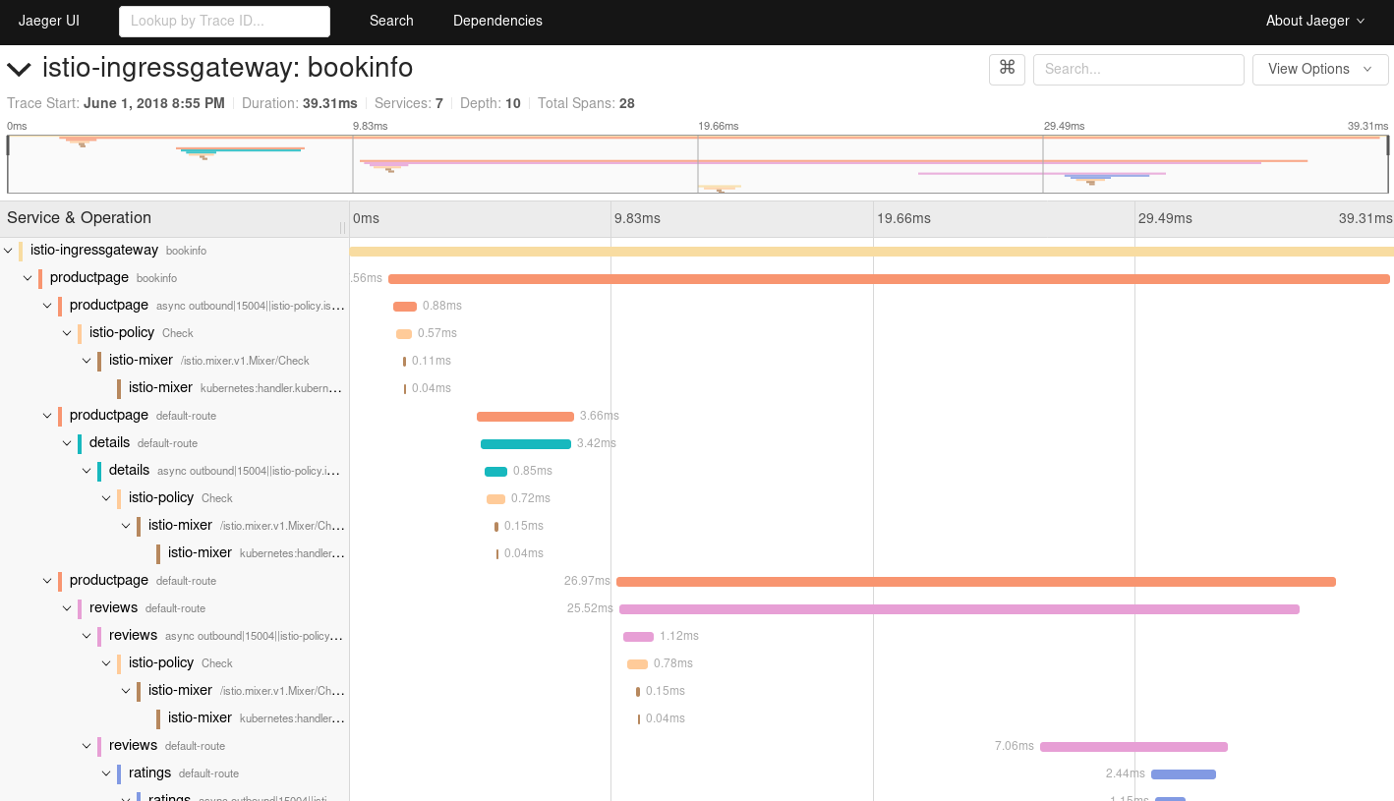The image size is (1394, 801).
Task: Focus the trace Search box
Action: tap(1138, 69)
